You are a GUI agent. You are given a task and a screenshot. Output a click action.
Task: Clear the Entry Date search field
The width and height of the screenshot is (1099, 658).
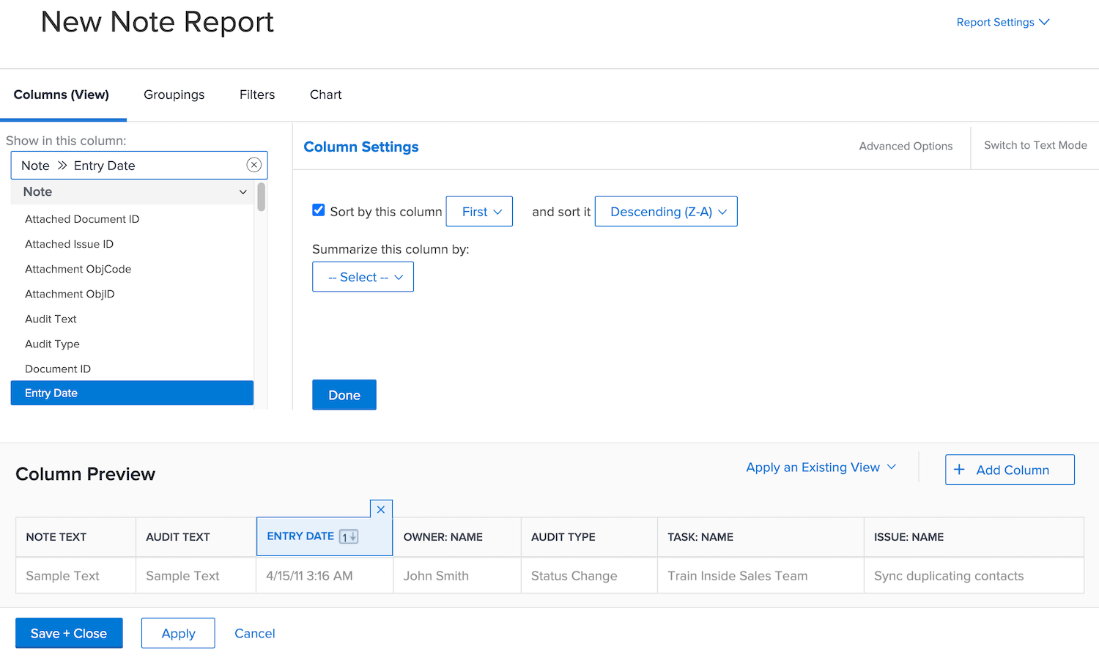pyautogui.click(x=254, y=165)
